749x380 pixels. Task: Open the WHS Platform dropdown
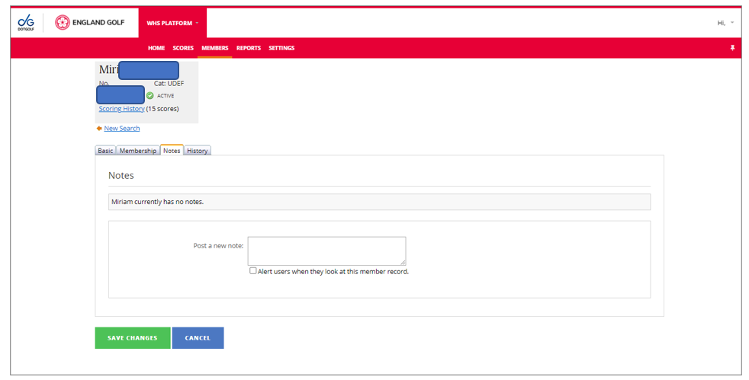click(x=172, y=23)
